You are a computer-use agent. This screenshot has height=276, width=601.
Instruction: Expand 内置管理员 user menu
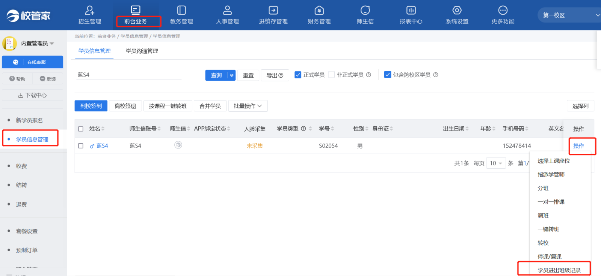[52, 43]
